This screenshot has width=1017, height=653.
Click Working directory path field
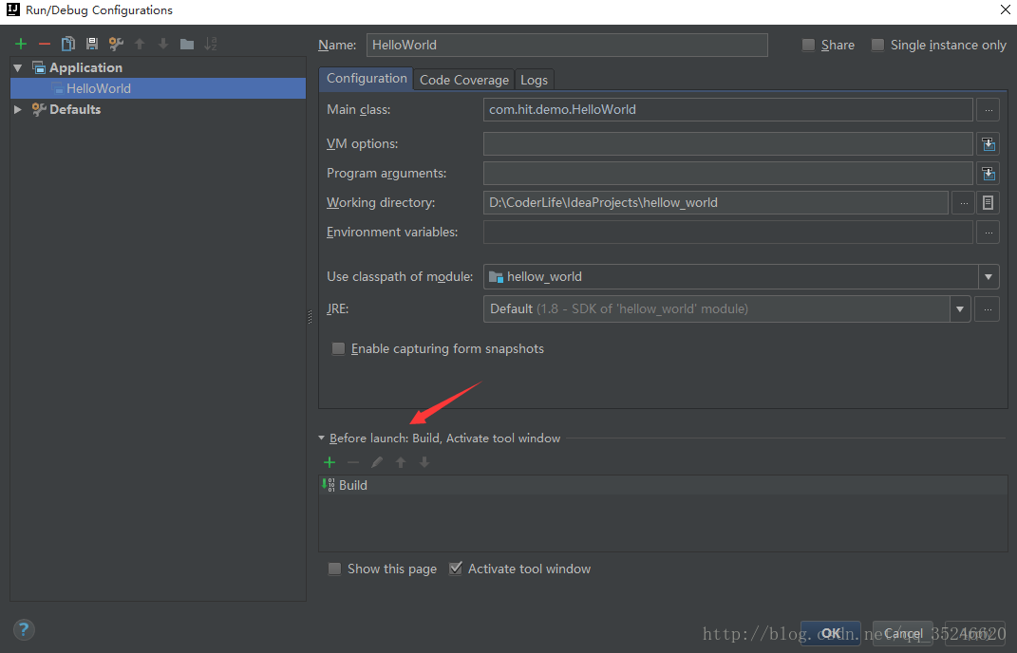click(715, 203)
